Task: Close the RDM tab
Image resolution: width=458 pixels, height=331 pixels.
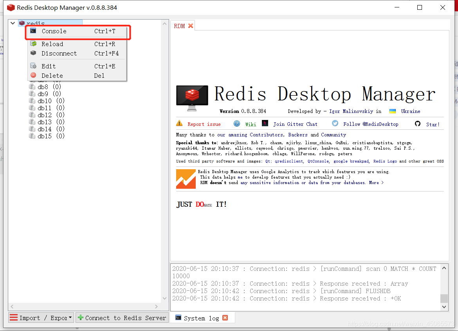Action: click(191, 26)
